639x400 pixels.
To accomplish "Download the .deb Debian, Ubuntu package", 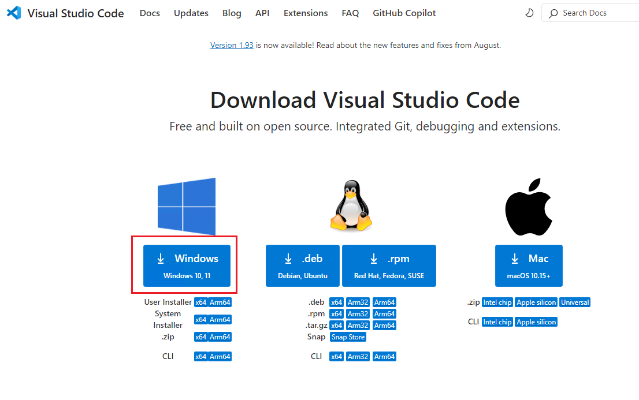I will (303, 266).
